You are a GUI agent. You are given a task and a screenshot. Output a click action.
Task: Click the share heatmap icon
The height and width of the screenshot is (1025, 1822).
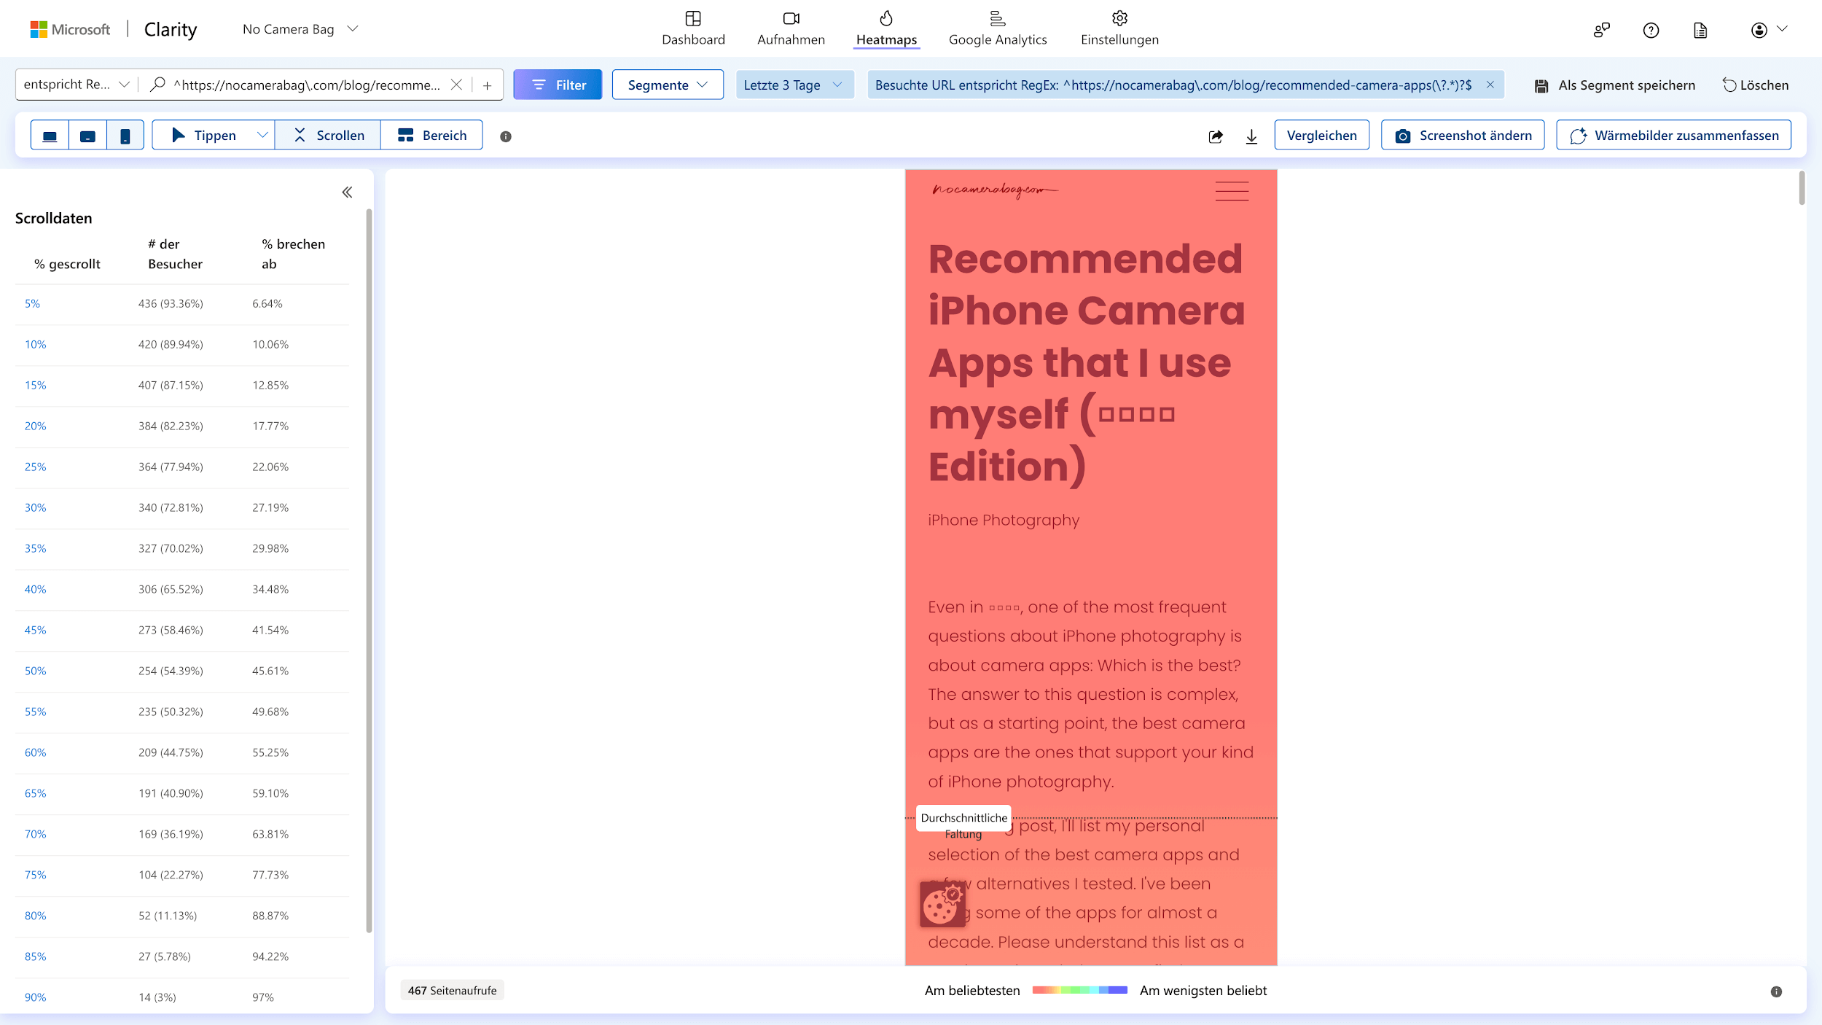[1215, 136]
